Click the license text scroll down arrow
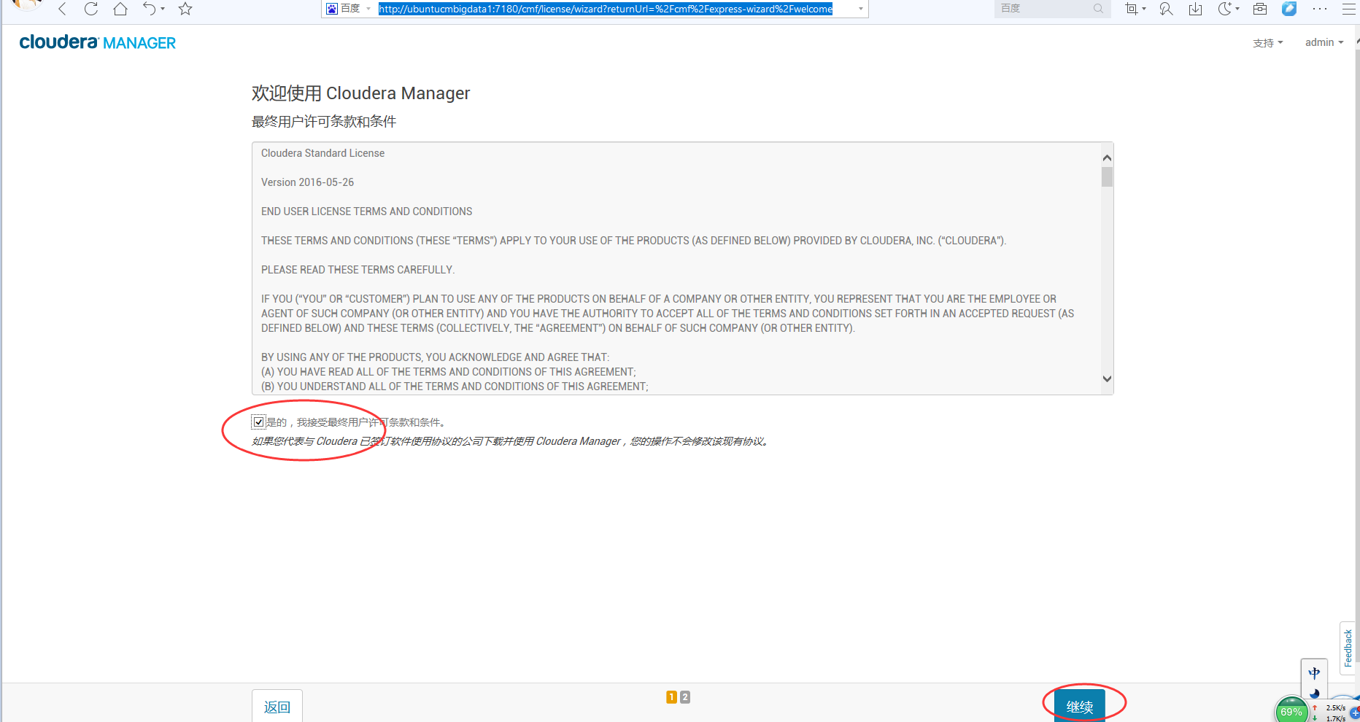The image size is (1360, 722). 1107,379
